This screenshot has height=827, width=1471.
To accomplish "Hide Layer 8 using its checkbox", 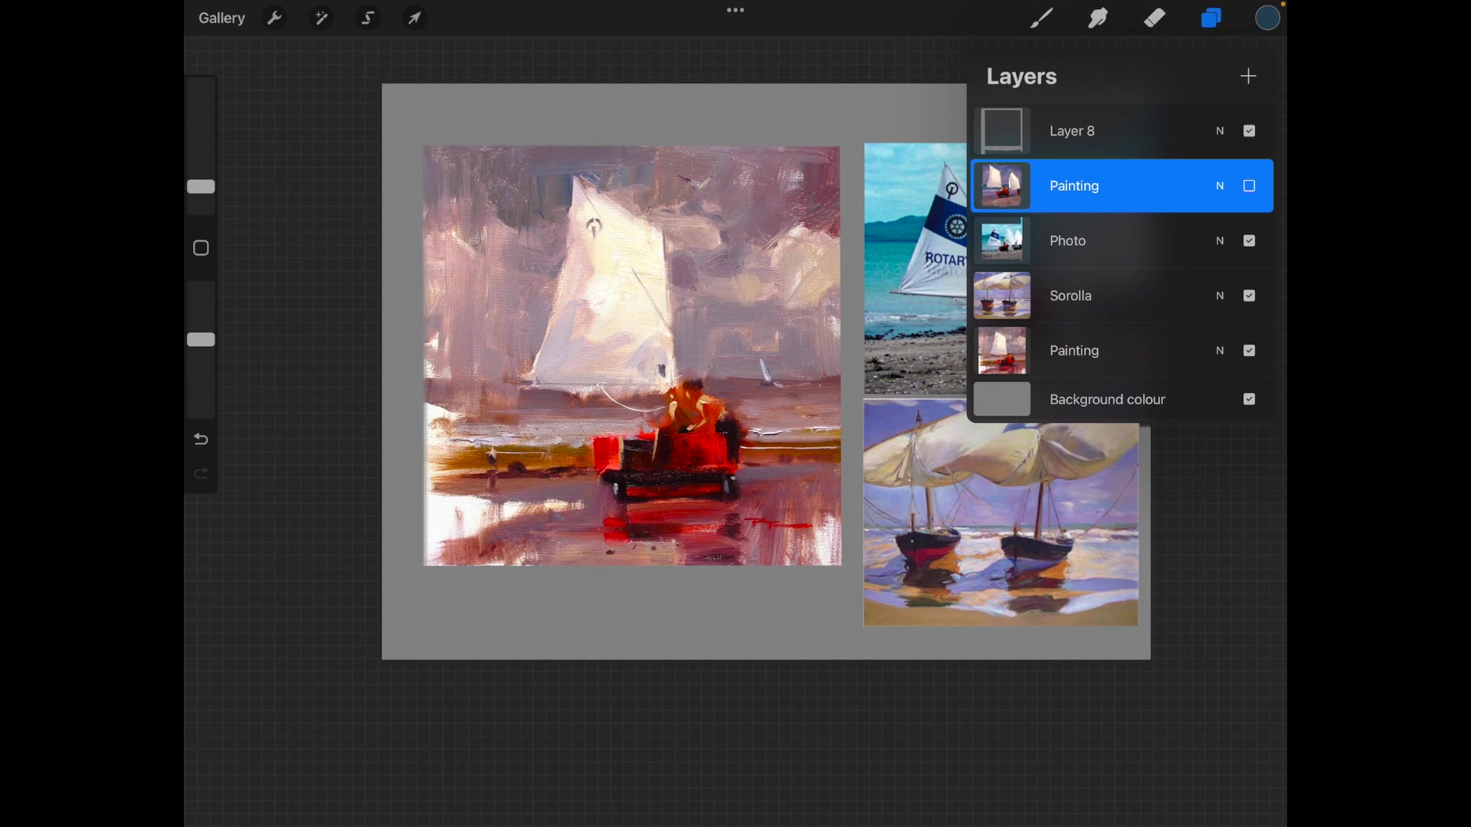I will (1250, 131).
